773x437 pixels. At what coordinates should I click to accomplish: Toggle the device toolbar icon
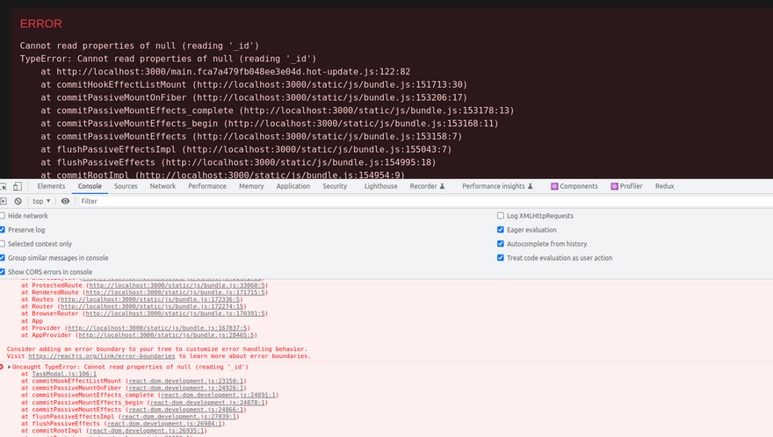pyautogui.click(x=18, y=187)
